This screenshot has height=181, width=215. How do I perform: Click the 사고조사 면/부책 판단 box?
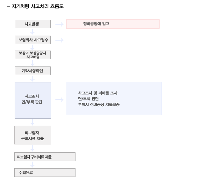33,100
